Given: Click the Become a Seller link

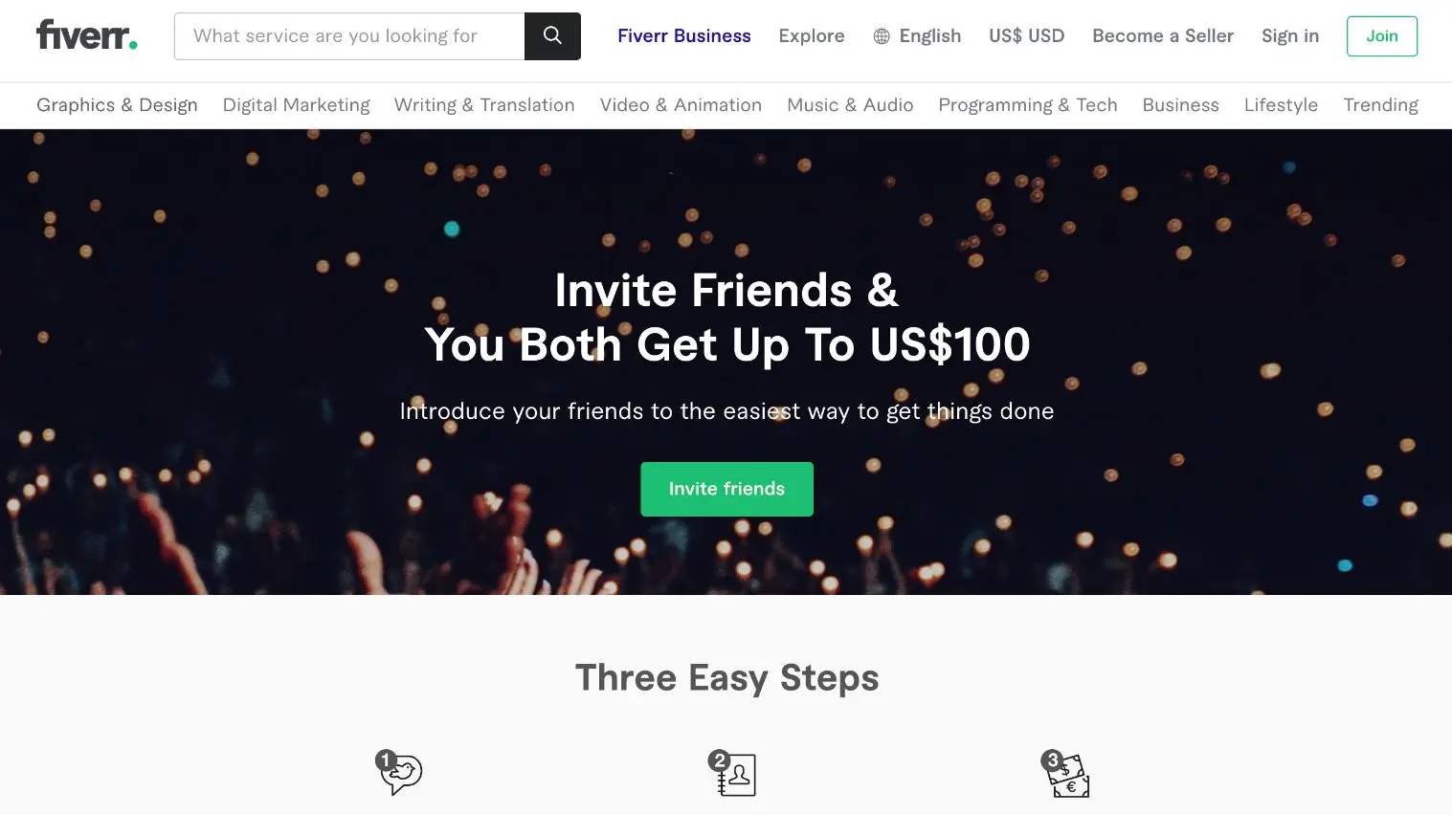Looking at the screenshot, I should pyautogui.click(x=1163, y=35).
